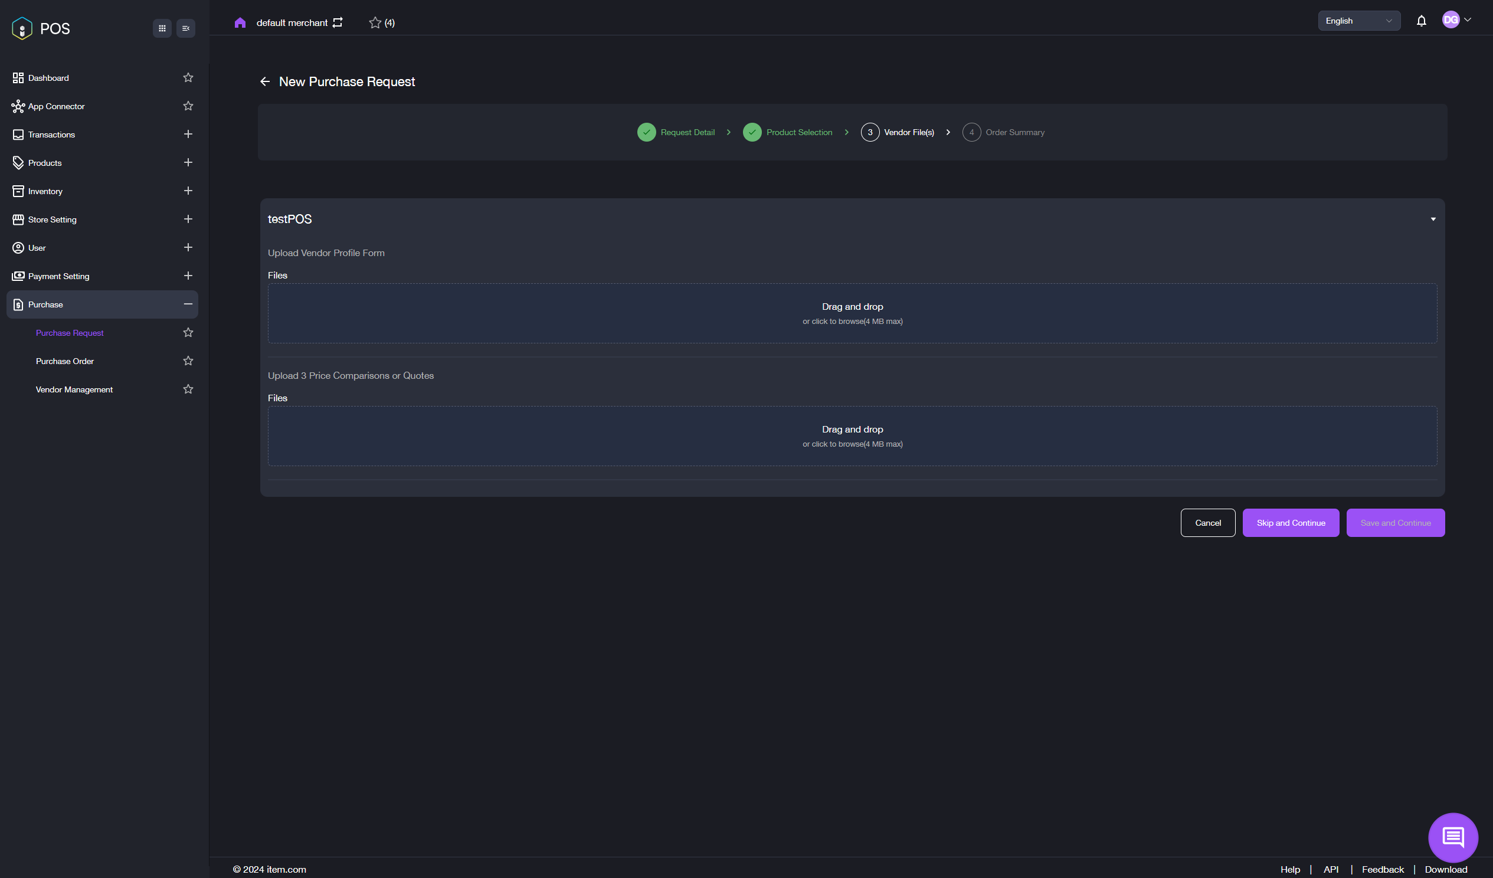1493x878 pixels.
Task: Go to Request Detail step
Action: (x=676, y=132)
